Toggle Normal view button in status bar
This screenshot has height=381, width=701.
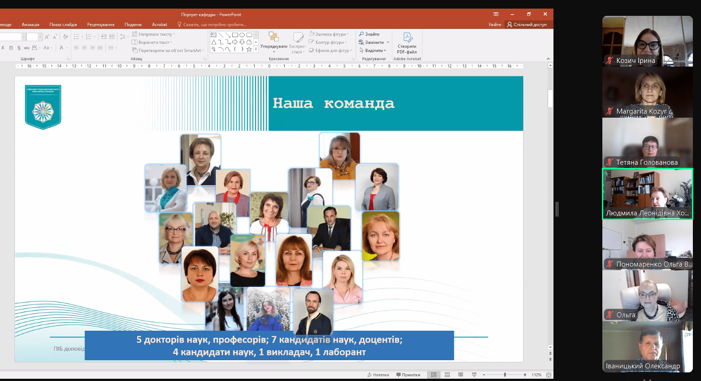(x=434, y=375)
